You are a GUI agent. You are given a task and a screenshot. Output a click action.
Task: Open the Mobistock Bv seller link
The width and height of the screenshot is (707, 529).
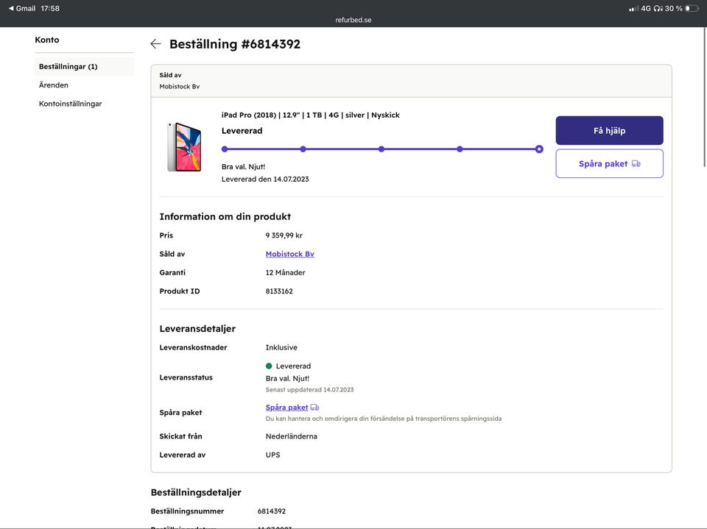point(289,254)
